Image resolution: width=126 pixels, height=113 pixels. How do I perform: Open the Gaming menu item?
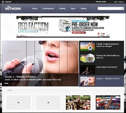click(x=62, y=8)
